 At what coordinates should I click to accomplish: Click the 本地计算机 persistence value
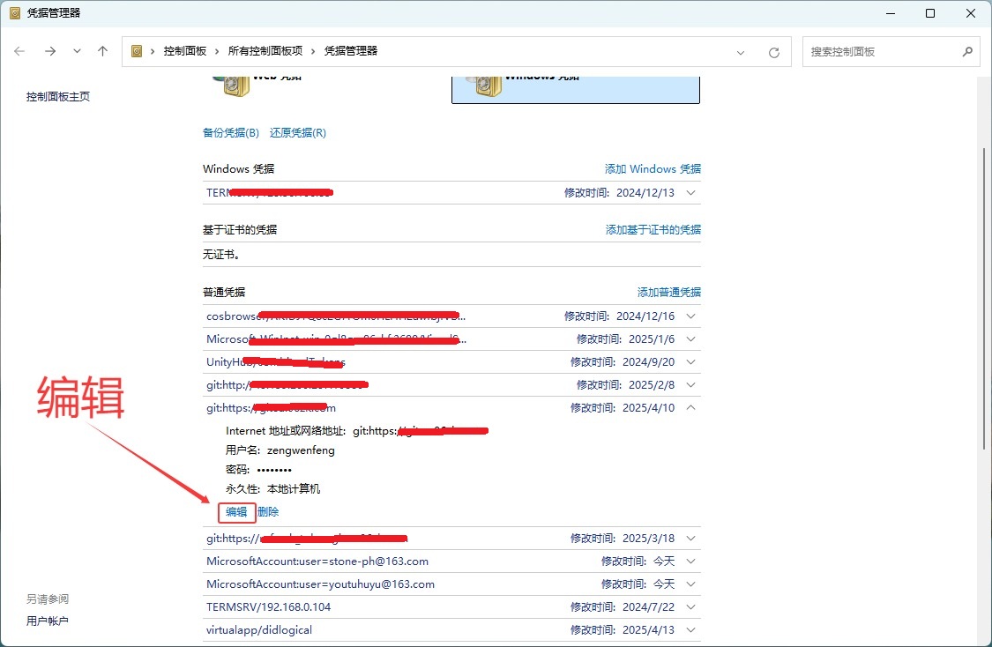coord(294,489)
